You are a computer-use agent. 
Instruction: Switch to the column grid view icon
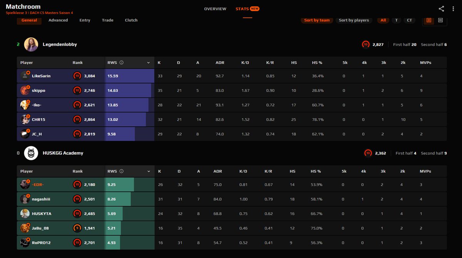point(440,20)
